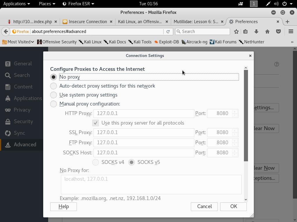Expand the Most Visited bookmarks dropdown
297x222 pixels.
tap(18, 42)
